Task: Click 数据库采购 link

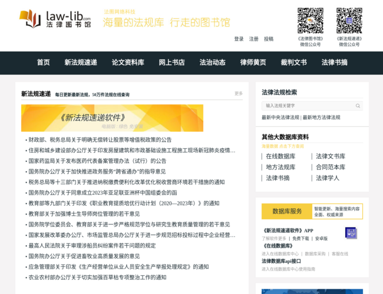Action: click(315, 254)
